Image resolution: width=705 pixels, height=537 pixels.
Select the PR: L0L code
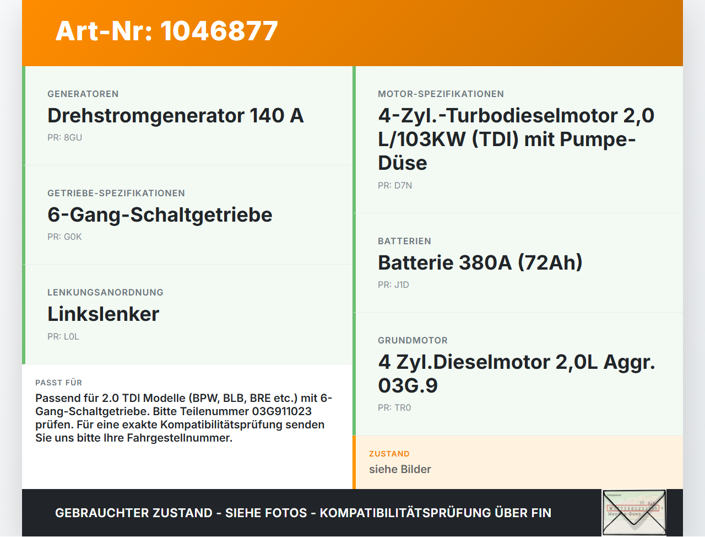point(63,336)
